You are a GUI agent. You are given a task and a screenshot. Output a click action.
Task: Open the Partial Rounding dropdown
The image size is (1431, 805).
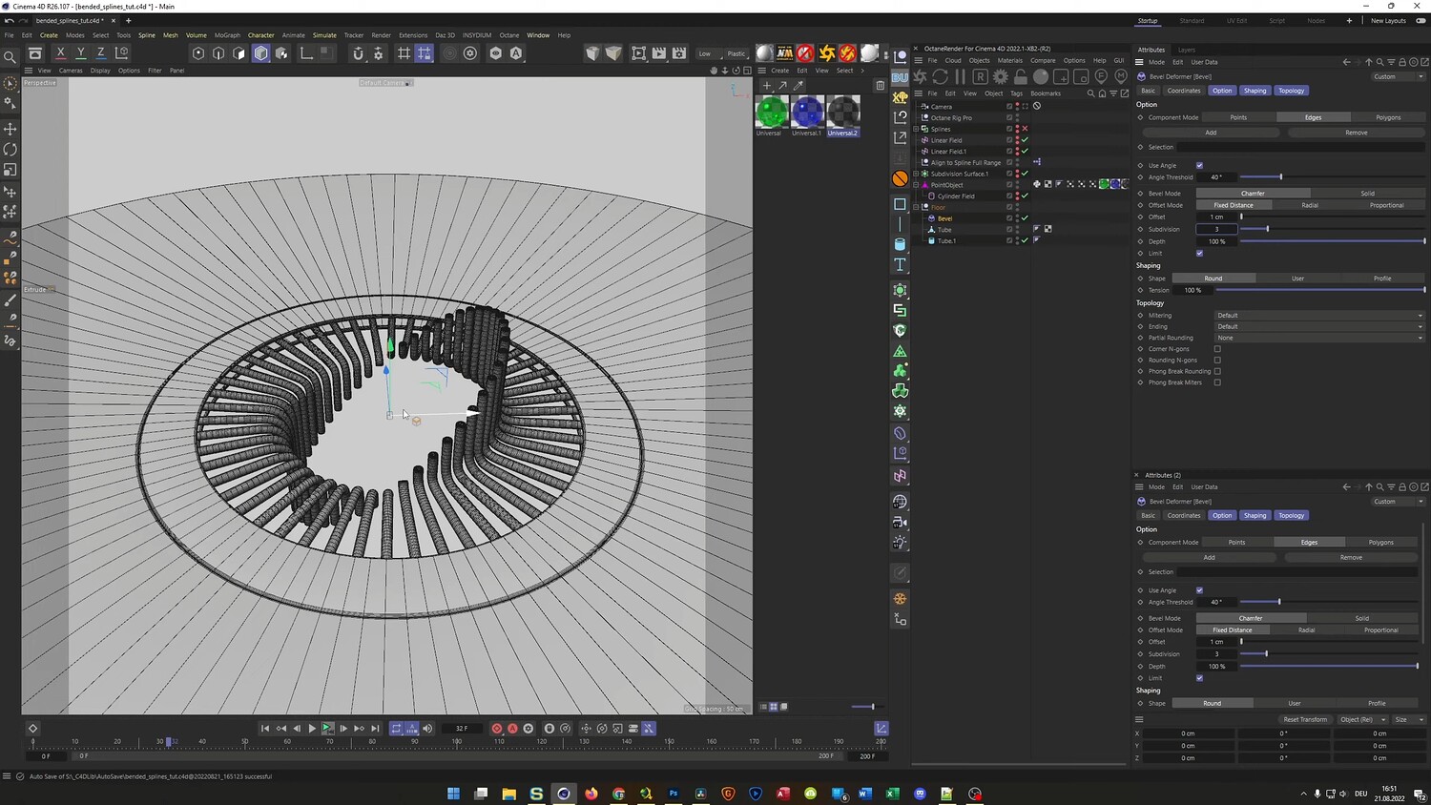(x=1319, y=338)
